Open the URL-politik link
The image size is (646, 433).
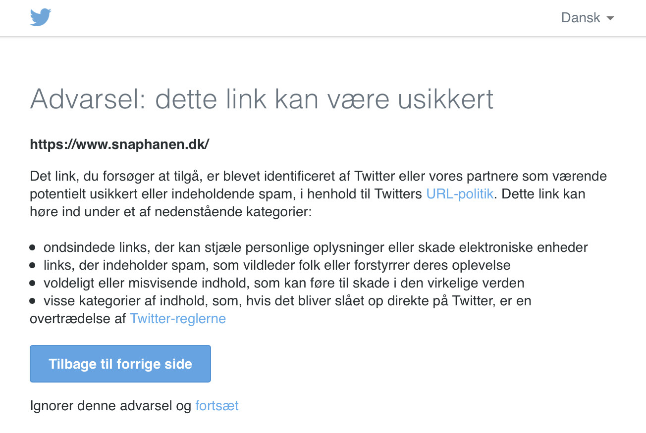(460, 193)
